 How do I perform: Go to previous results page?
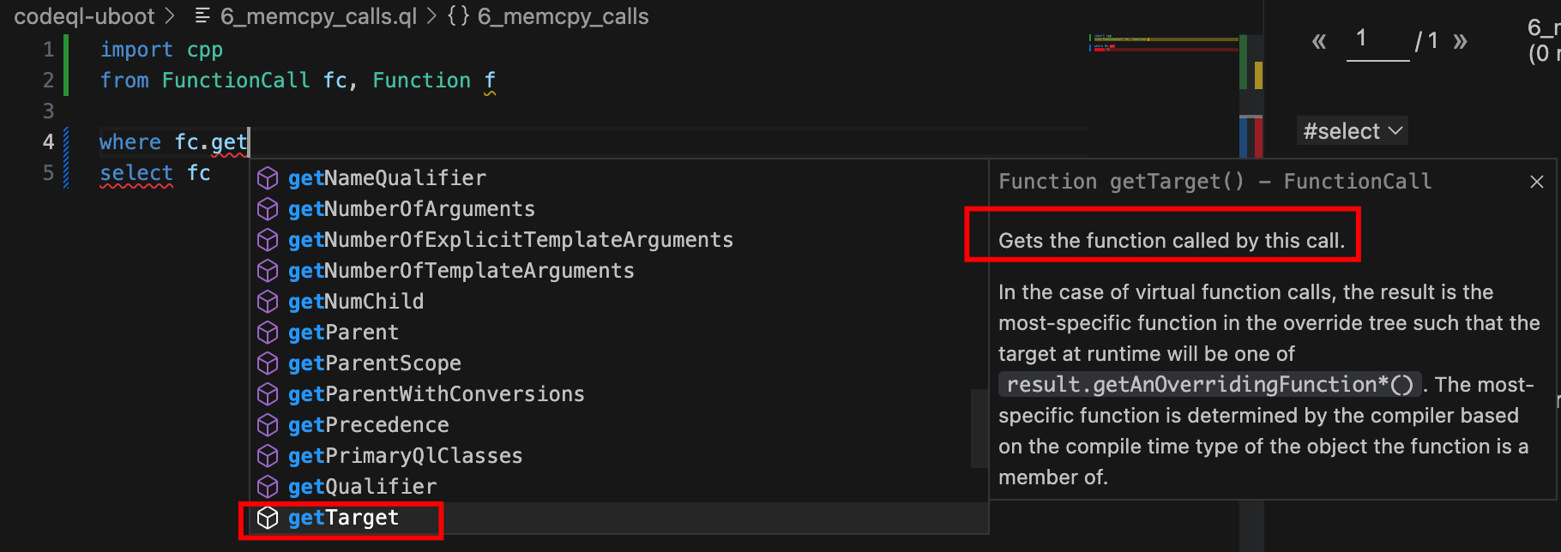point(1319,40)
